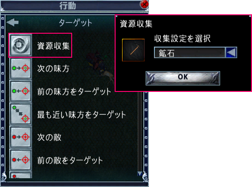The width and height of the screenshot is (252, 187).
Task: Click the 鉱石 combo box field
Action: pos(190,53)
